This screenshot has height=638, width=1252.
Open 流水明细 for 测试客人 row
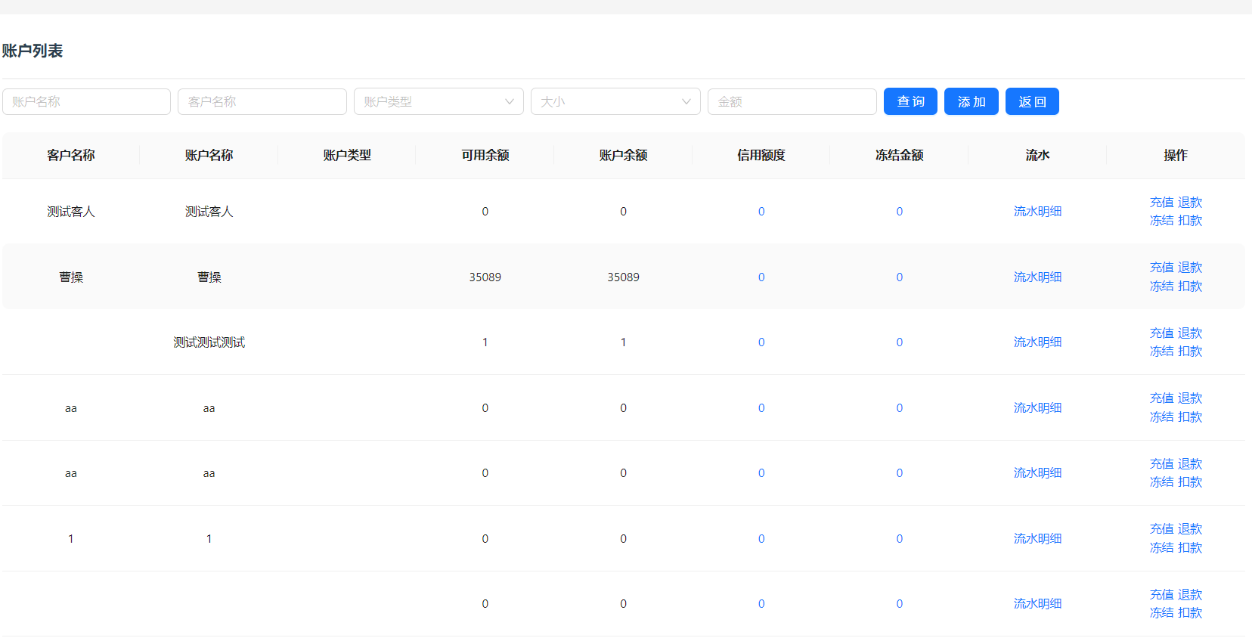click(x=1037, y=212)
